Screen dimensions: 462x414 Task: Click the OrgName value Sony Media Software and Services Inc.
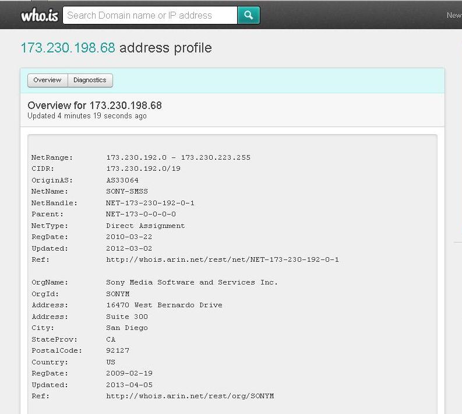[x=192, y=282]
